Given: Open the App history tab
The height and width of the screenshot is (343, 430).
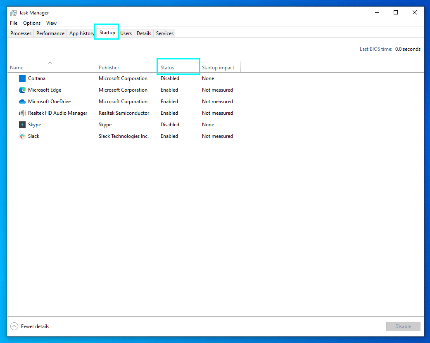Looking at the screenshot, I should [x=81, y=33].
